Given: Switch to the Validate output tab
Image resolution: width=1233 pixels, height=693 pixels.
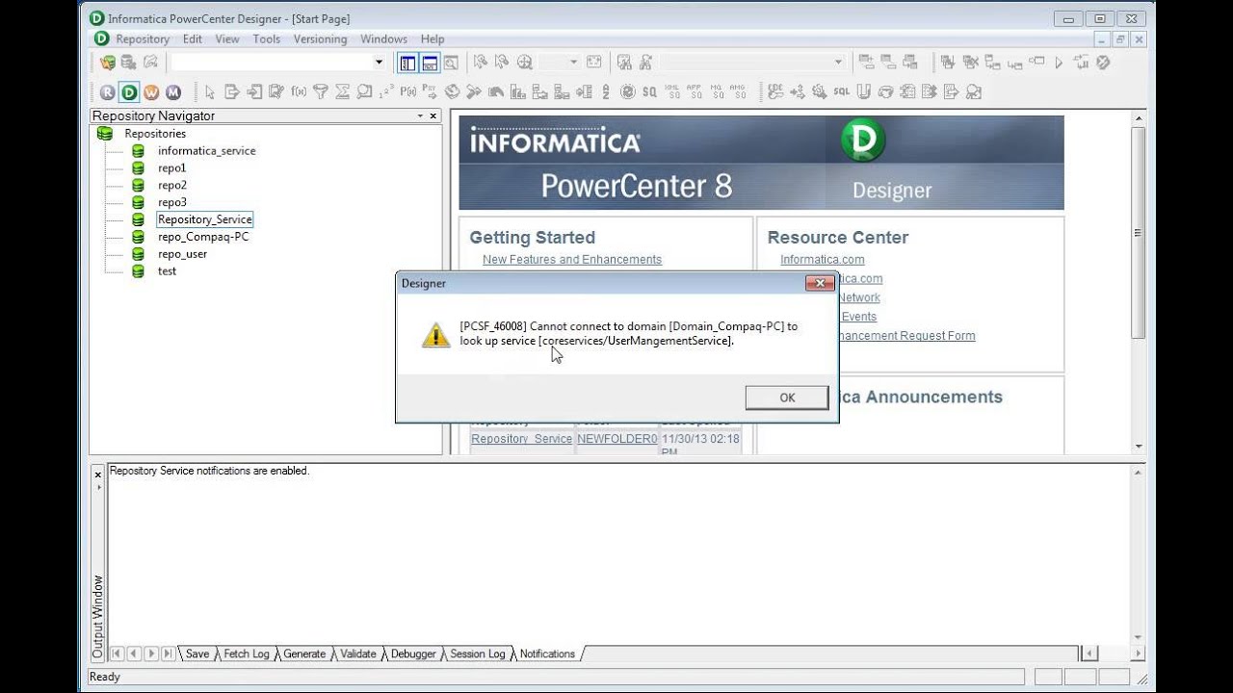Looking at the screenshot, I should [358, 654].
